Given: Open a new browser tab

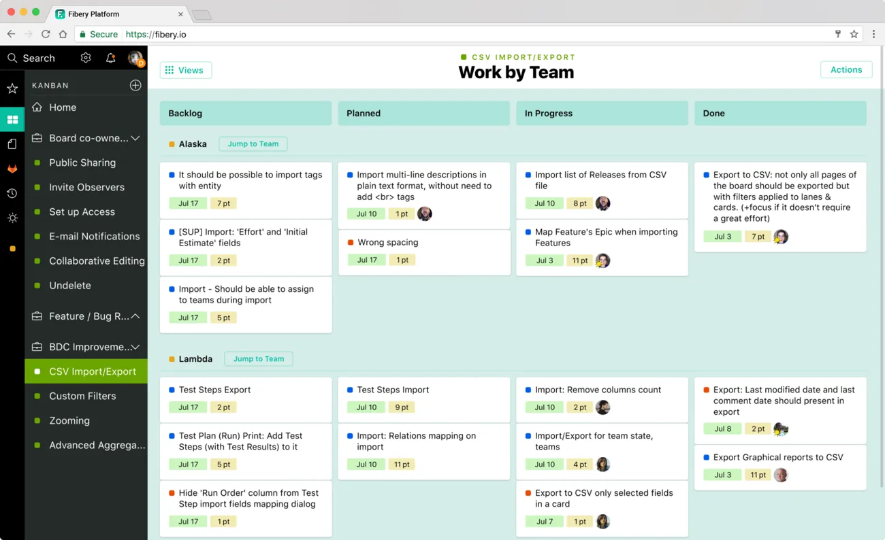Looking at the screenshot, I should point(200,13).
